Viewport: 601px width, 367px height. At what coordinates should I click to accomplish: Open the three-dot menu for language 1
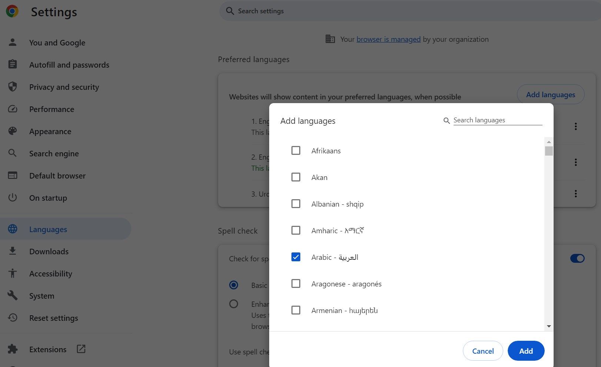pyautogui.click(x=576, y=126)
